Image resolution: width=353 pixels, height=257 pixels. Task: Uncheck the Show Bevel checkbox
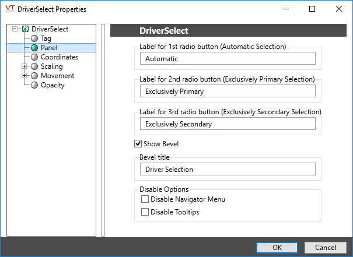pos(138,144)
